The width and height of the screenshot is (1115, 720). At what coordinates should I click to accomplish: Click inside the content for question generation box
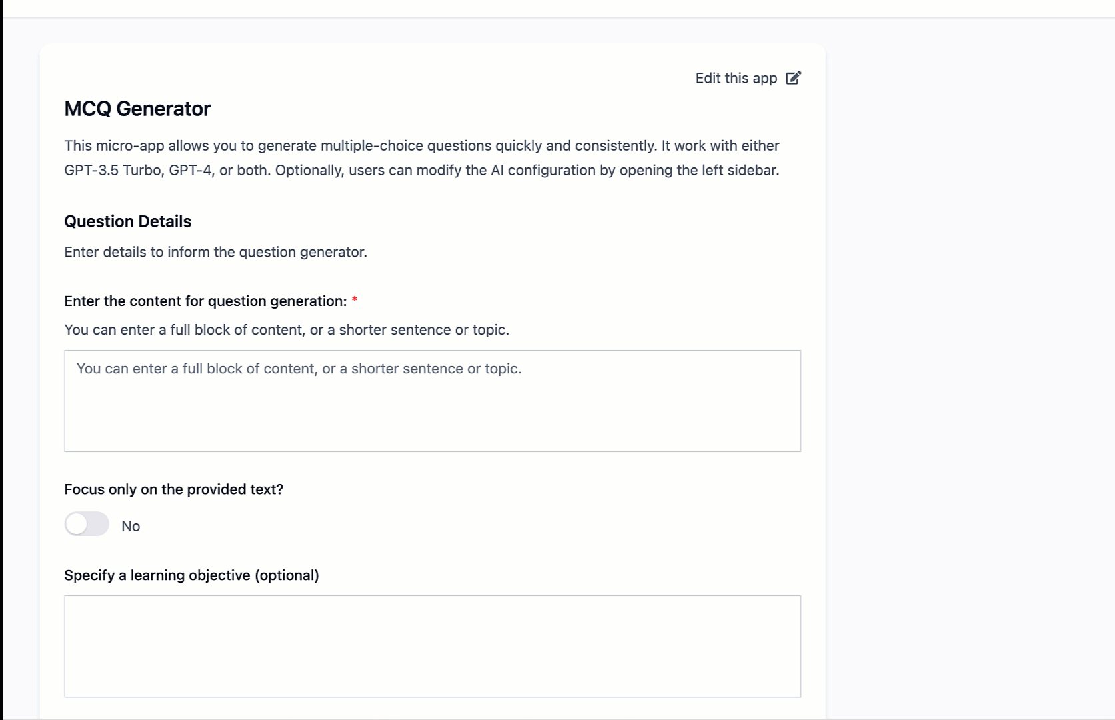pos(432,400)
